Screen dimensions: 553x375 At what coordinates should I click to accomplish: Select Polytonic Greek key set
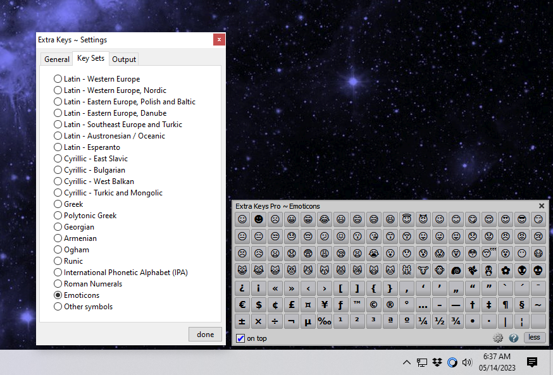coord(85,216)
